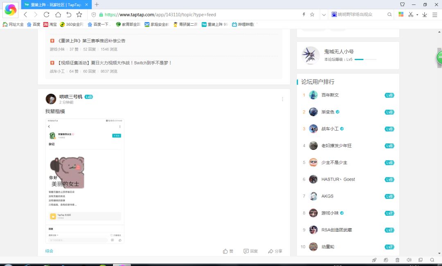Go back to the previous page

click(25, 14)
